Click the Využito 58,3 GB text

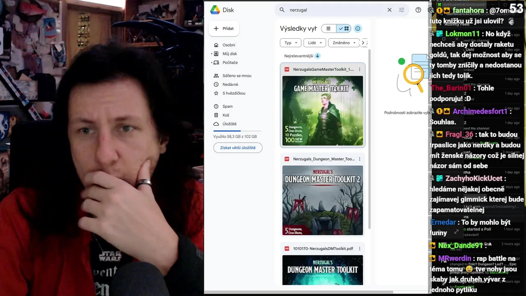[x=235, y=136]
